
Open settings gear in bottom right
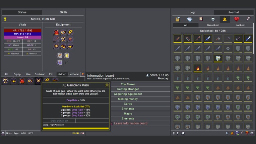point(252,133)
